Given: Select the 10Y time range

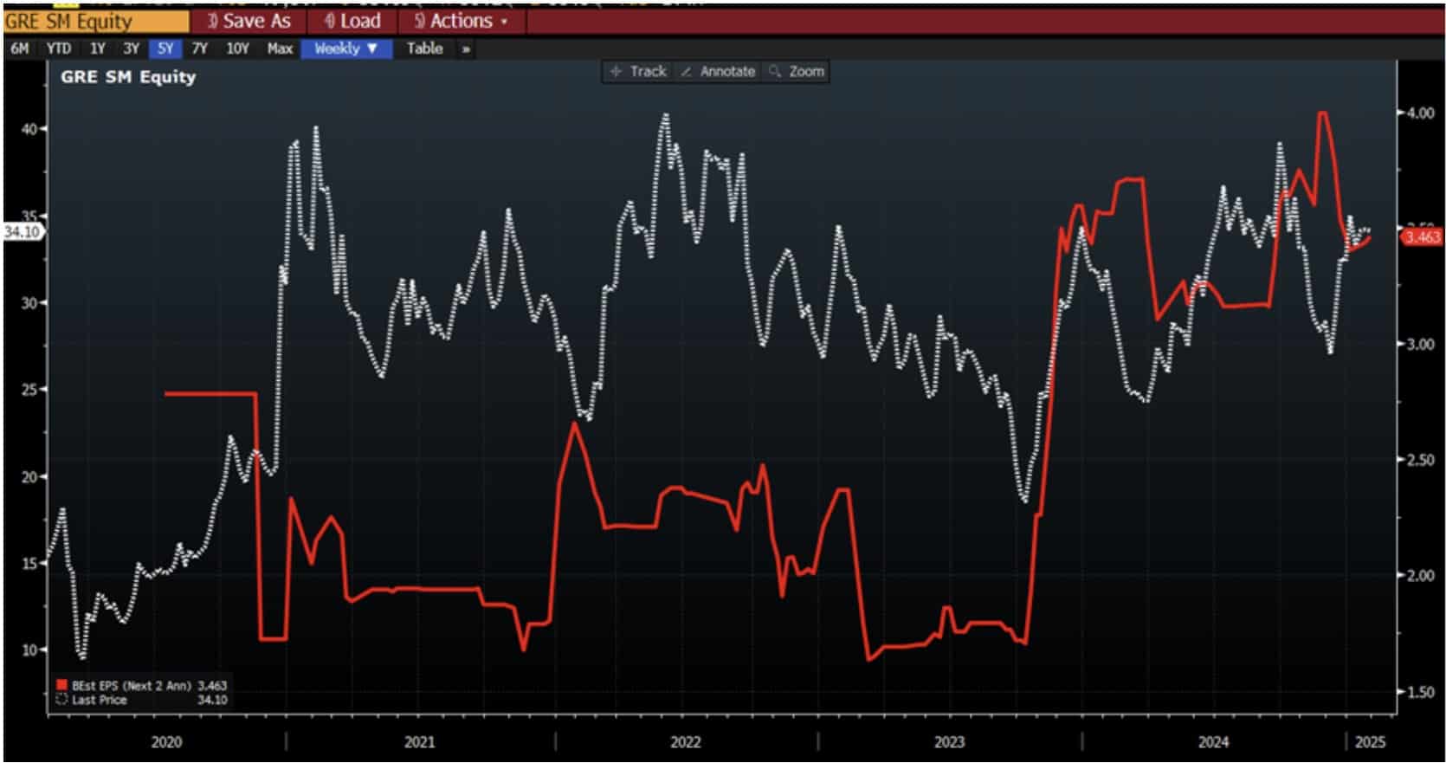Looking at the screenshot, I should pos(237,49).
